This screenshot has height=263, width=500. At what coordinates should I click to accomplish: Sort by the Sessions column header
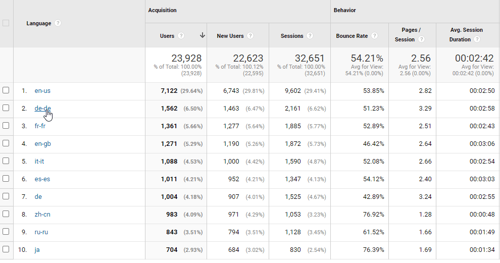(x=292, y=36)
